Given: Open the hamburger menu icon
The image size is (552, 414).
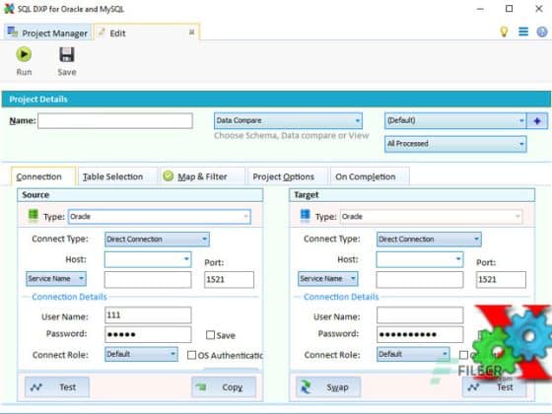Looking at the screenshot, I should pos(523,32).
